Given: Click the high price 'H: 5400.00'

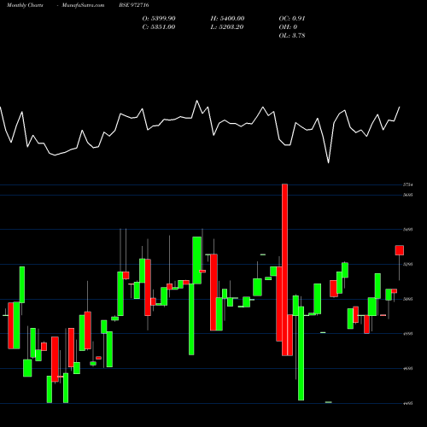Looking at the screenshot, I should coord(227,19).
